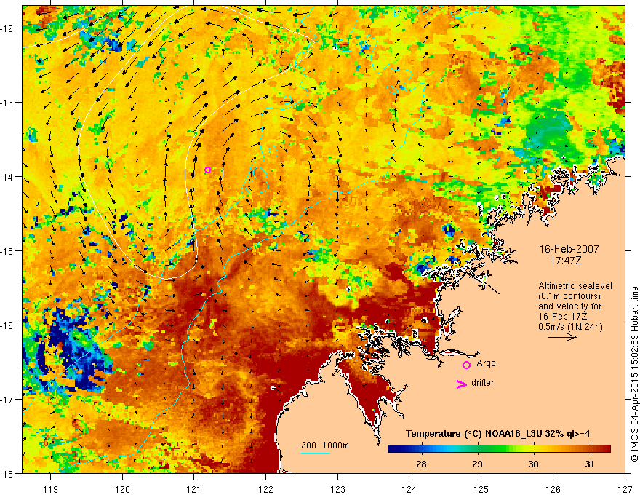This screenshot has width=640, height=495.
Task: Click the temperature color bar
Action: tap(499, 449)
